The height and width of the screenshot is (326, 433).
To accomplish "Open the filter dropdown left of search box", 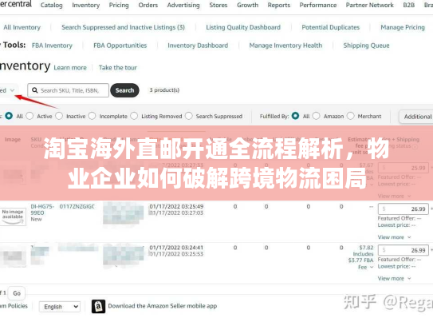I will pos(8,90).
